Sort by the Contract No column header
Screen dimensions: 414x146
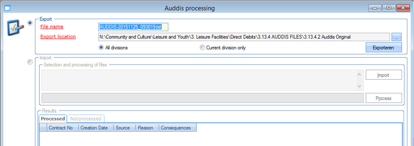(x=63, y=128)
